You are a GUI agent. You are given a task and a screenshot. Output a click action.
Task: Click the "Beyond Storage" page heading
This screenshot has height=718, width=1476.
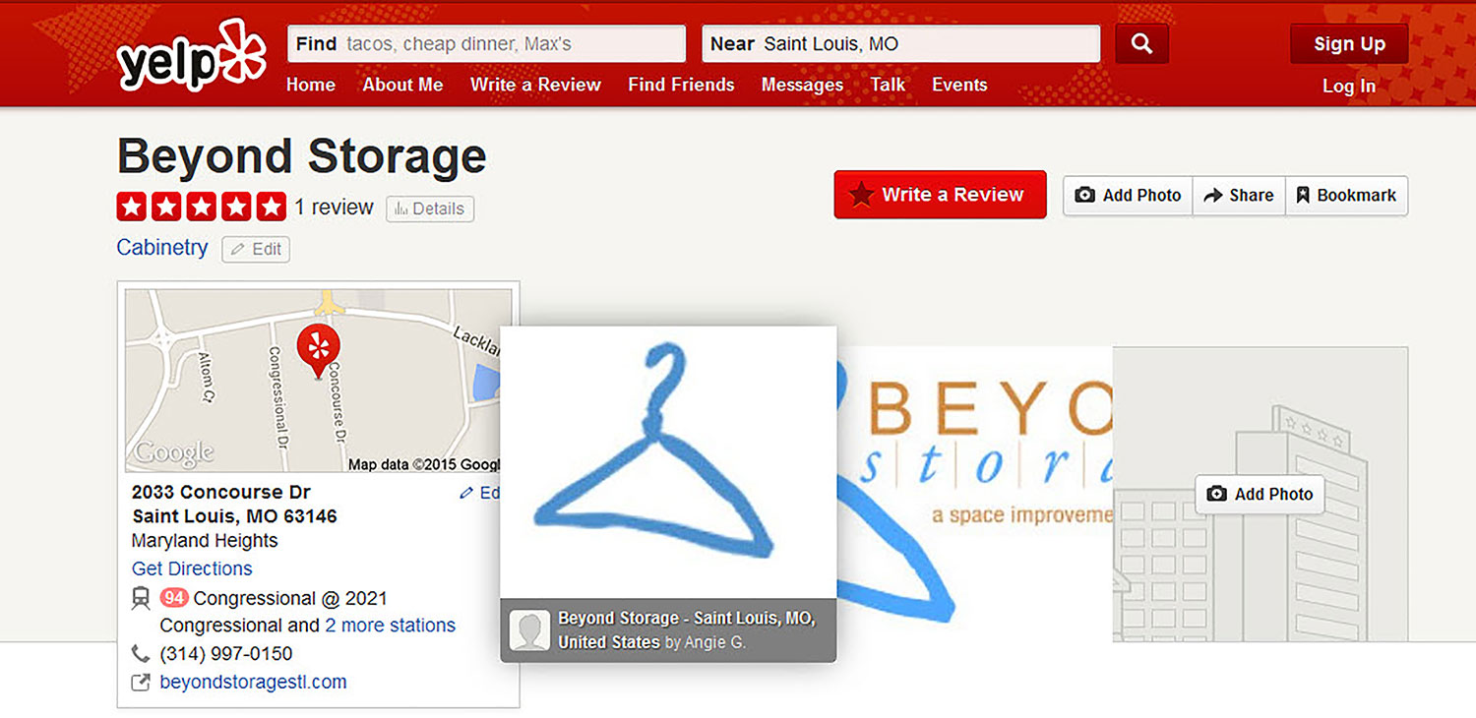pyautogui.click(x=302, y=156)
